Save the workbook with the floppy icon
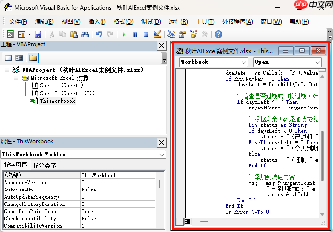The image size is (333, 232). (x=38, y=34)
